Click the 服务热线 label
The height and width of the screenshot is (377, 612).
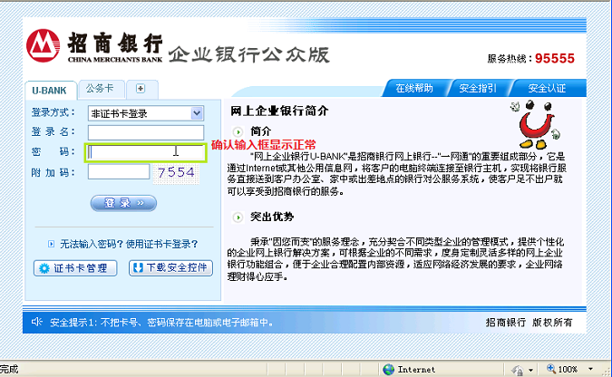tap(510, 59)
